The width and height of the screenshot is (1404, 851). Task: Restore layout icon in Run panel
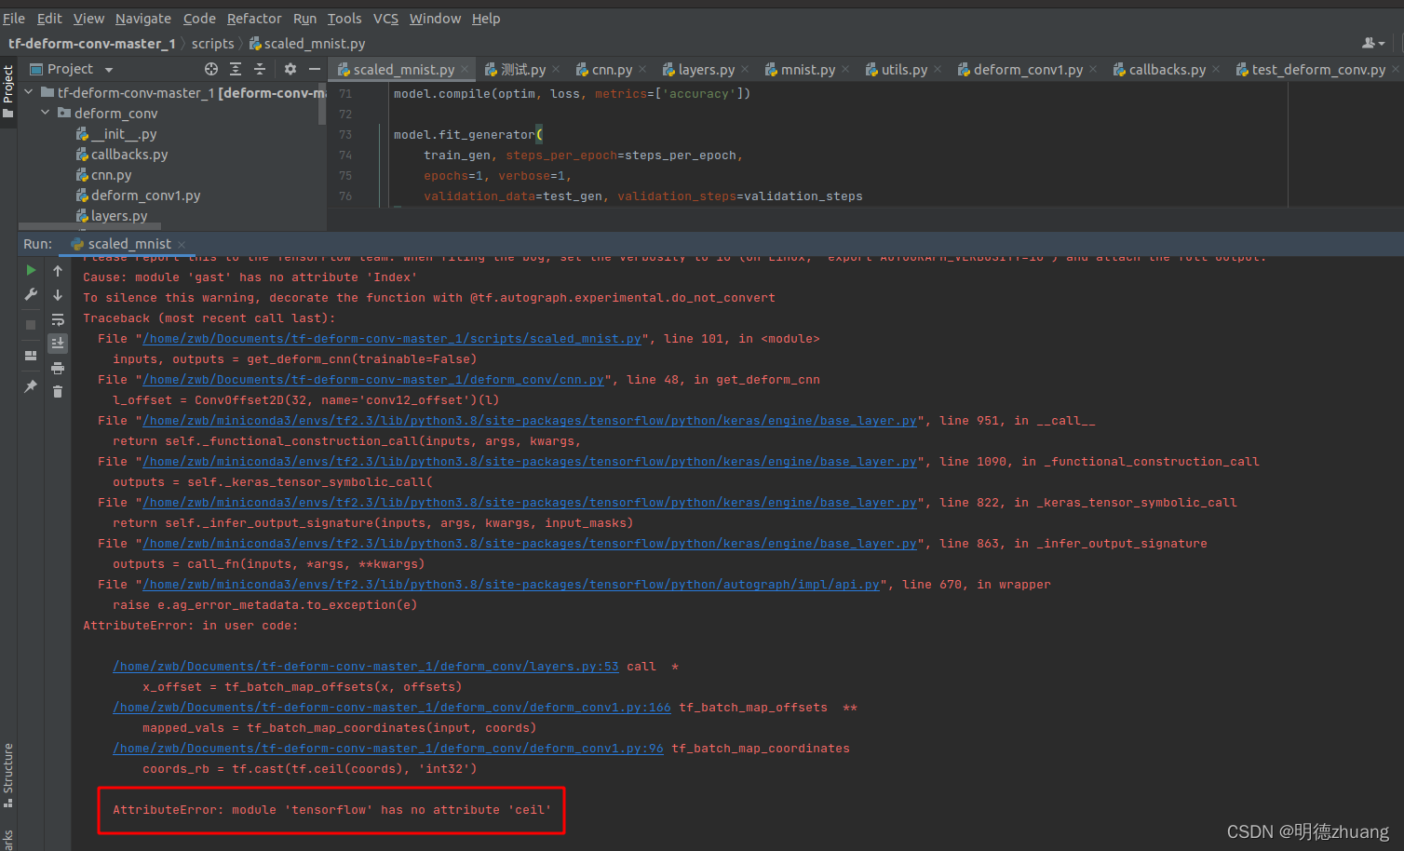point(31,355)
